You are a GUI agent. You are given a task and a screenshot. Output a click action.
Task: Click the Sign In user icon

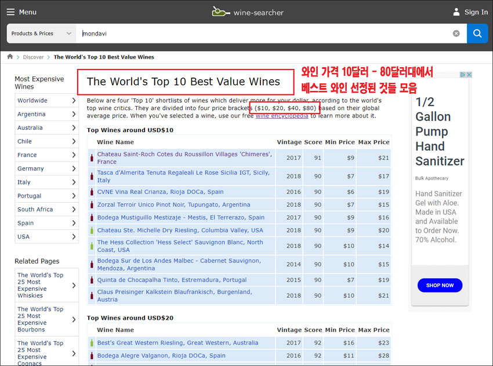[x=456, y=12]
